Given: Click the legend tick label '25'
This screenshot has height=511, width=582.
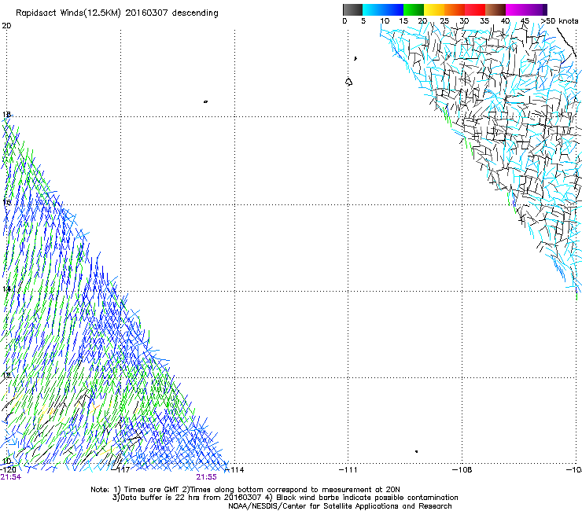Looking at the screenshot, I should click(444, 21).
